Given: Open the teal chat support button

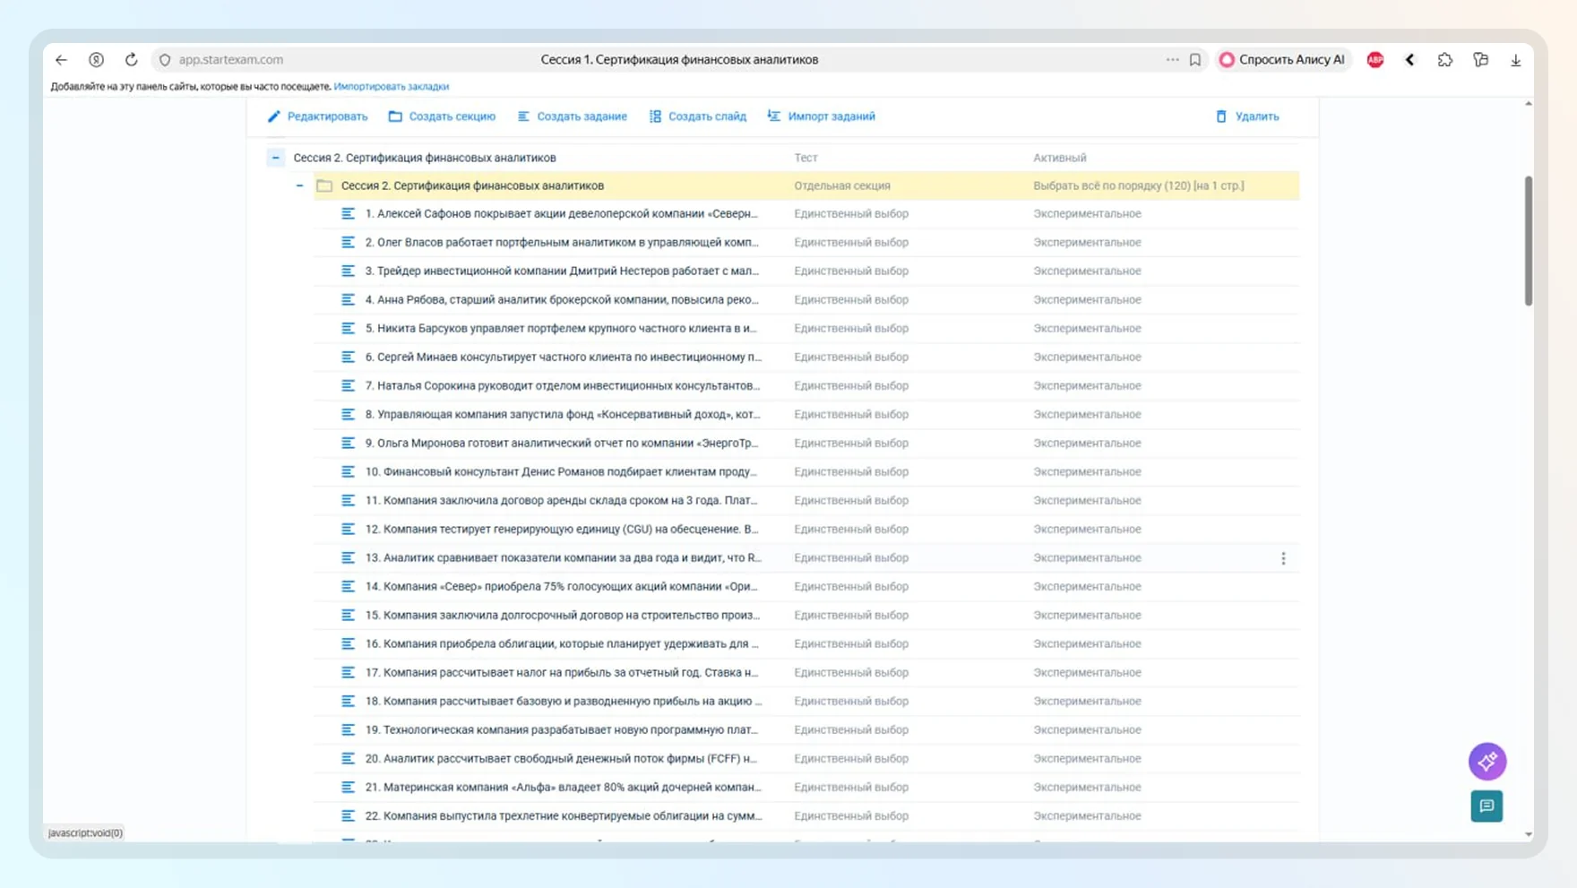Looking at the screenshot, I should (x=1487, y=806).
